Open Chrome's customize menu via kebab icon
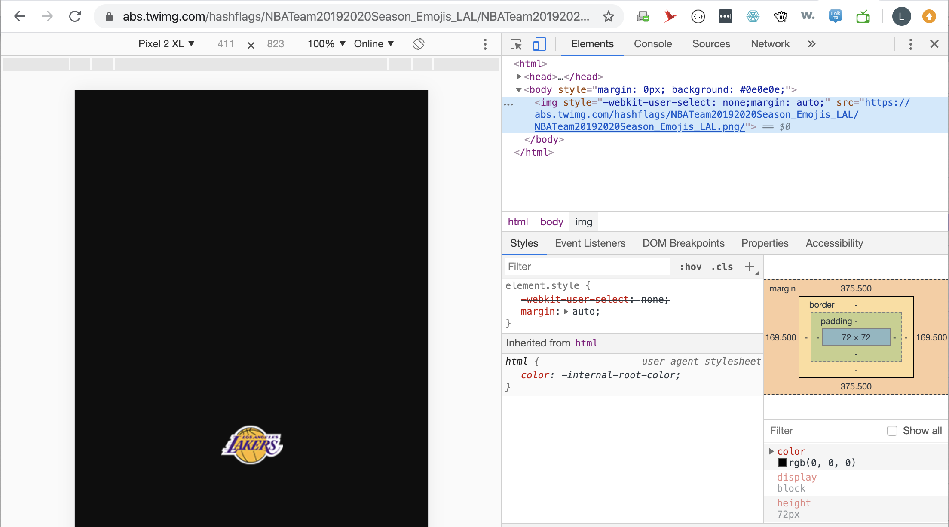Viewport: 949px width, 527px height. click(485, 44)
